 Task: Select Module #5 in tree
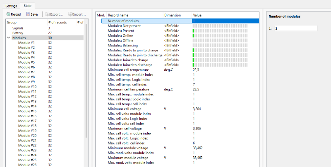[x=26, y=62]
